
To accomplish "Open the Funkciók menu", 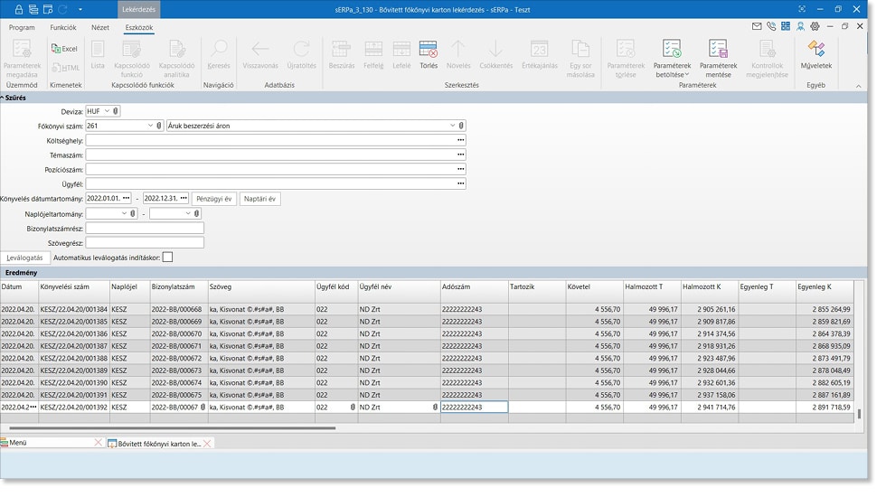I will (63, 28).
